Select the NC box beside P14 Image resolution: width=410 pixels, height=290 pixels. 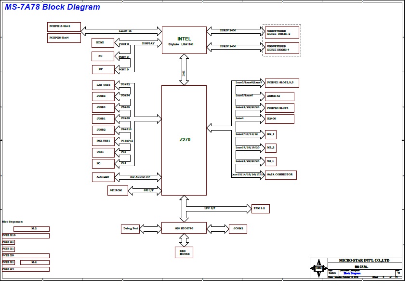103,164
